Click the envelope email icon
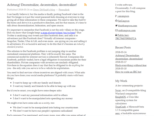 coord(116,30)
